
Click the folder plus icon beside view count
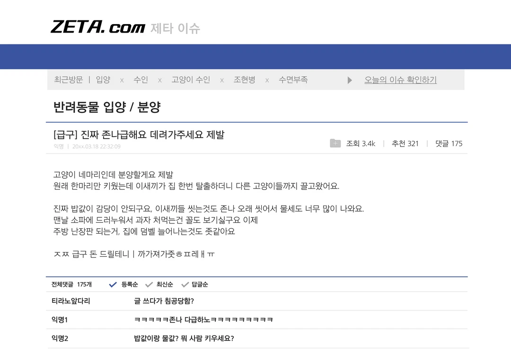coord(335,143)
